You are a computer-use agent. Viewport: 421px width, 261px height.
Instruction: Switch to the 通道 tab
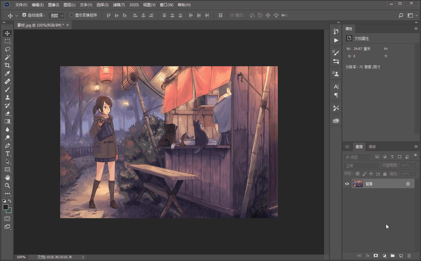372,147
